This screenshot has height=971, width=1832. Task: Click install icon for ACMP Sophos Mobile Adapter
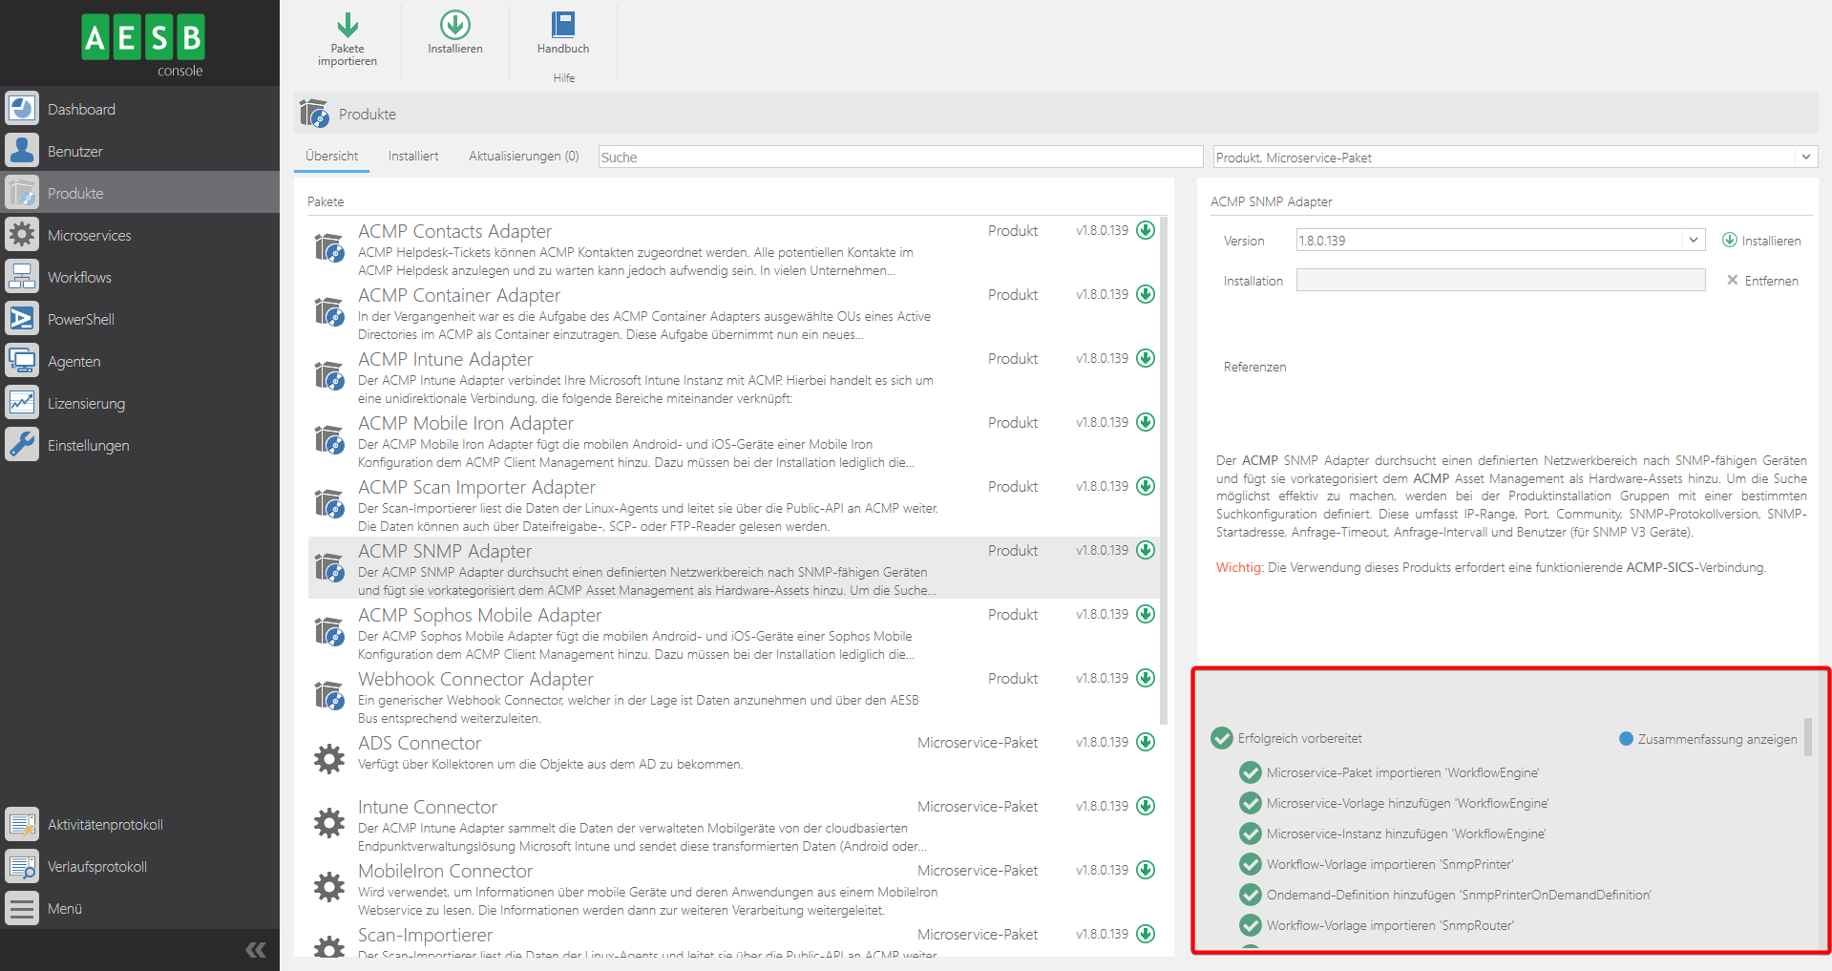point(1146,614)
